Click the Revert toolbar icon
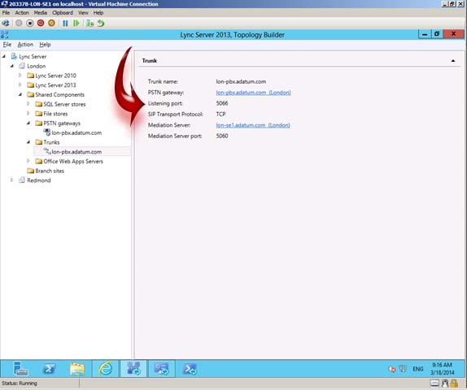This screenshot has width=467, height=390. coord(101,24)
